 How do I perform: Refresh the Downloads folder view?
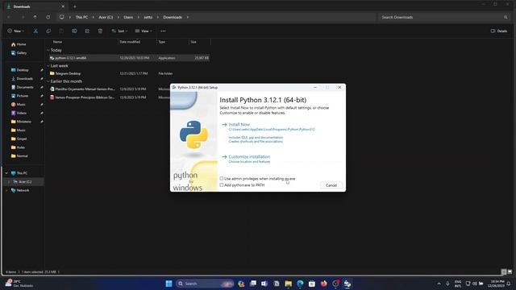click(x=48, y=17)
